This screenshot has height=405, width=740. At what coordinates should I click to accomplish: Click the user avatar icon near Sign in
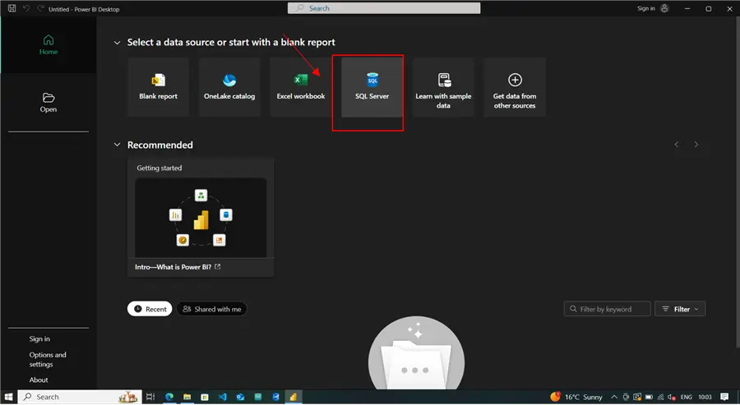click(664, 8)
